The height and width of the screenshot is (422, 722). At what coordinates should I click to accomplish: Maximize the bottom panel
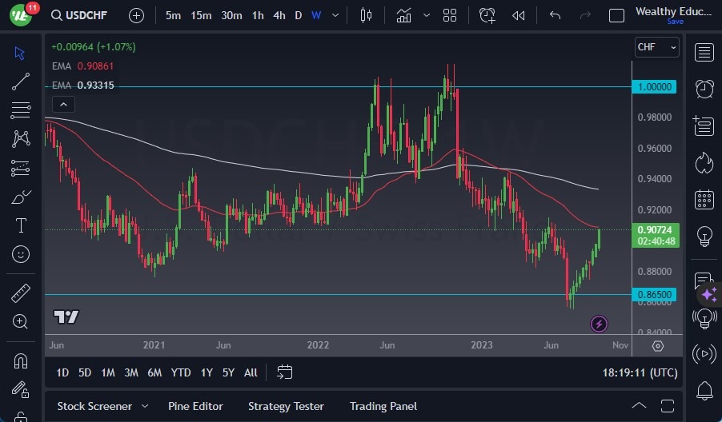click(x=668, y=406)
